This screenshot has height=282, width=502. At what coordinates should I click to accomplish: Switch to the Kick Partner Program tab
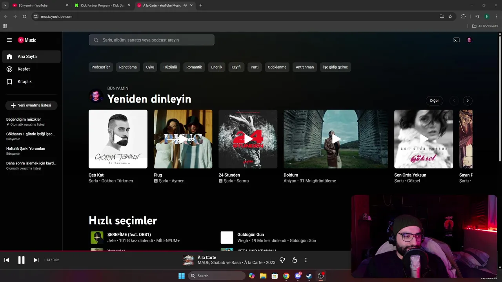point(103,5)
